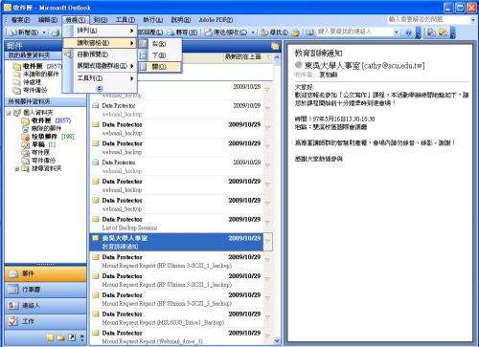The height and width of the screenshot is (347, 479).
Task: Click the 尋找 (Find) toolbar button
Action: point(275,33)
